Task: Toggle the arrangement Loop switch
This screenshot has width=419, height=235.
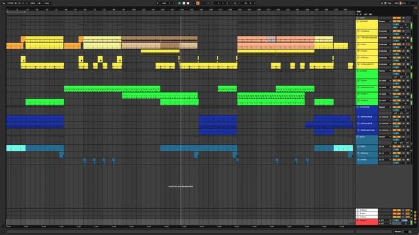Action: (235, 3)
